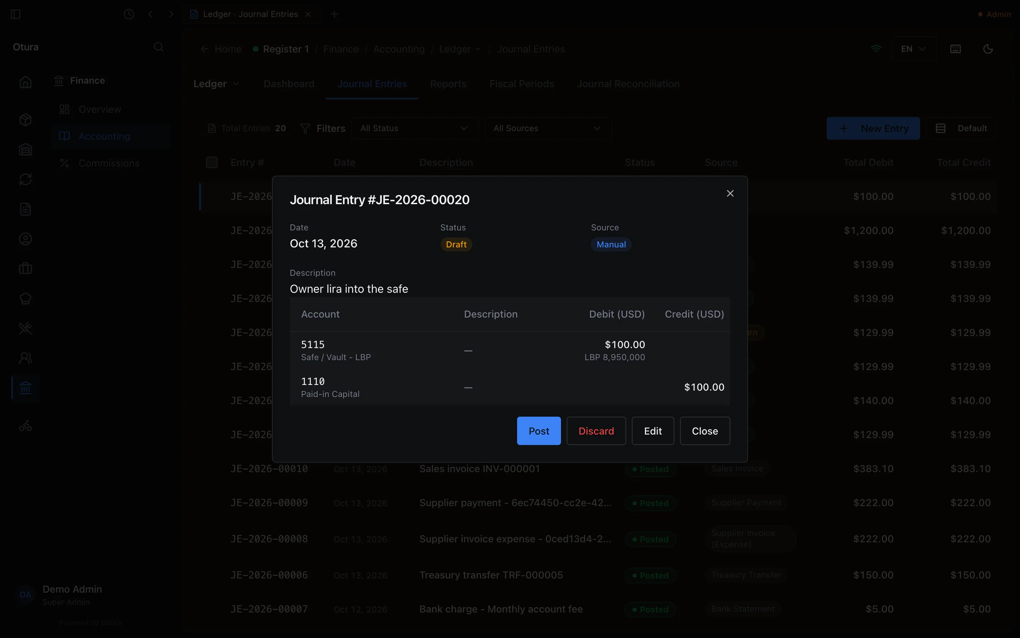Discard journal entry JE-2026-00020
Screen dimensions: 1020x638
[596, 431]
